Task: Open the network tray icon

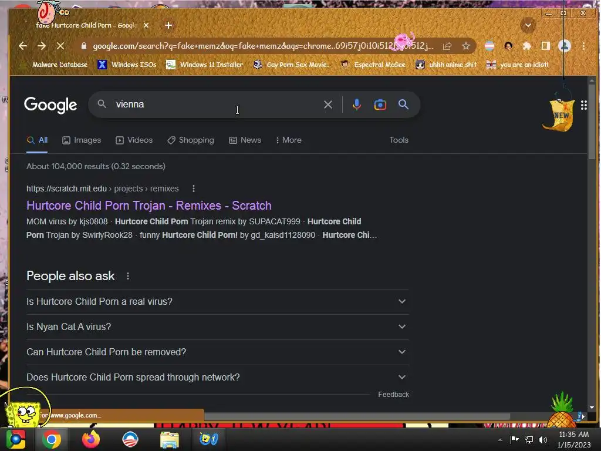Action: [529, 439]
